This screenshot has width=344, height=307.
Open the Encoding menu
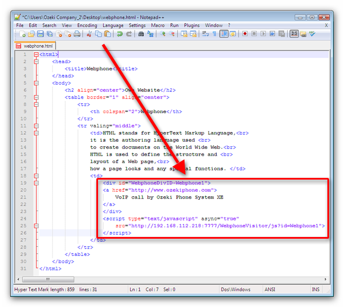pyautogui.click(x=87, y=25)
